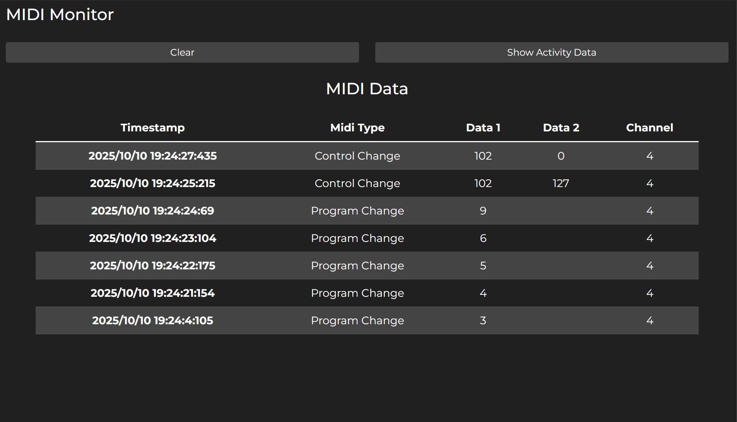Select the 19:24:24:69 timestamp entry
This screenshot has width=737, height=422.
click(152, 211)
